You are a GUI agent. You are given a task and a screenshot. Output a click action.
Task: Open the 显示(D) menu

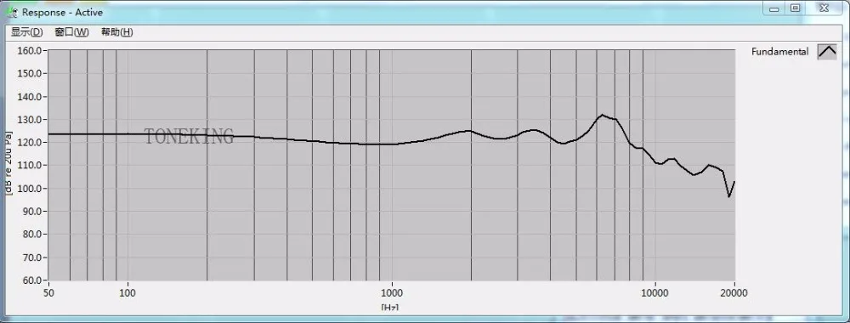coord(26,32)
